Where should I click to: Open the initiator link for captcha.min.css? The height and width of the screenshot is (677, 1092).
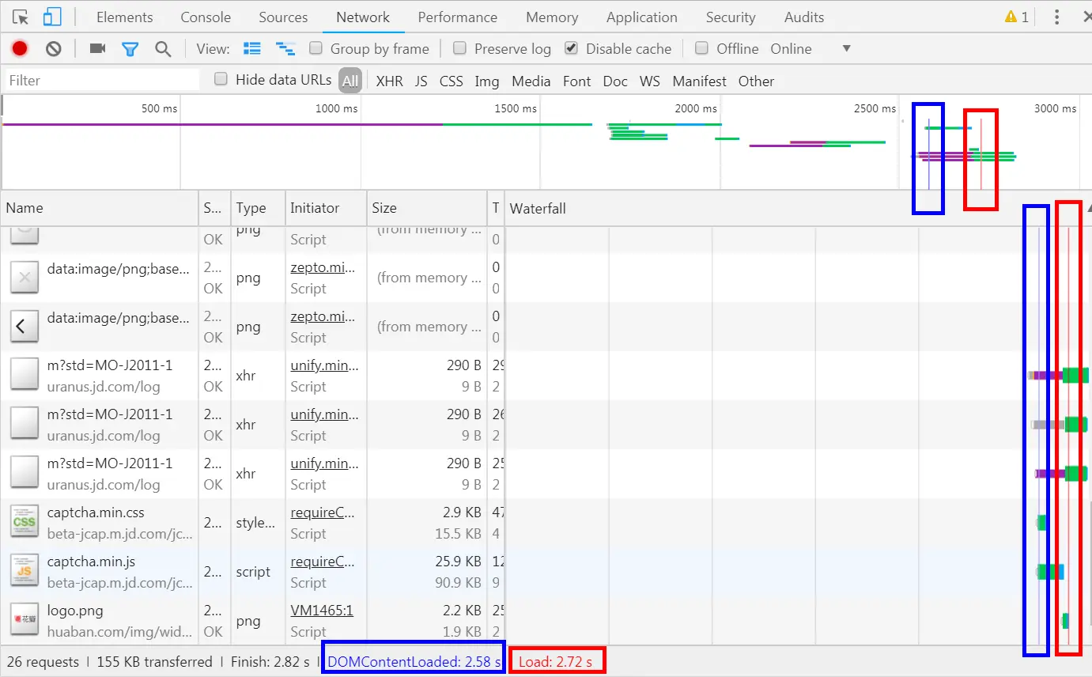coord(323,512)
